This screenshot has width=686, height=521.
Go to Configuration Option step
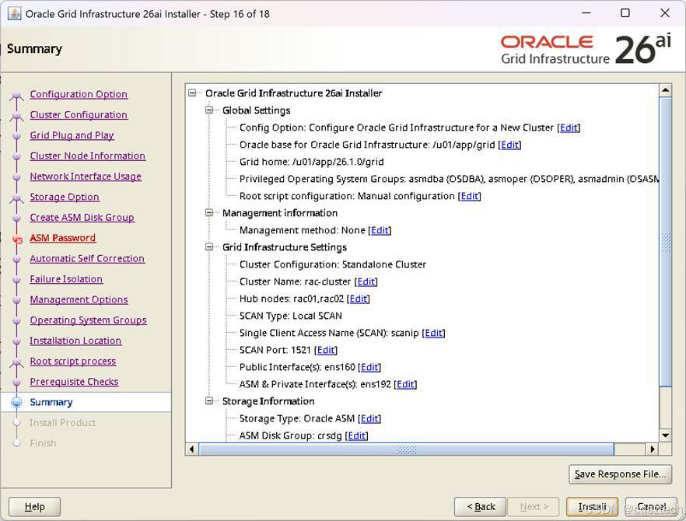coord(79,94)
